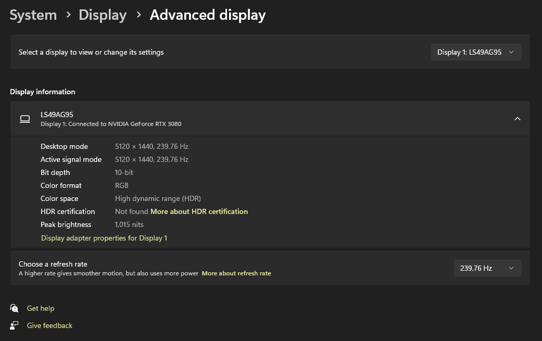Click the Choose a refresh rate label
Screen dimensions: 542x341
(53, 264)
